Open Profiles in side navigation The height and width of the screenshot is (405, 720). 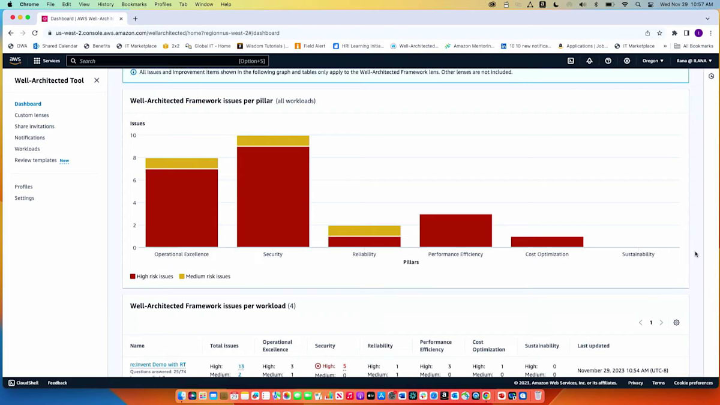click(x=23, y=187)
